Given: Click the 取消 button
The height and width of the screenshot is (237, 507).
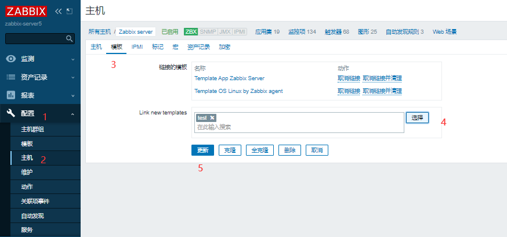Looking at the screenshot, I should [317, 150].
